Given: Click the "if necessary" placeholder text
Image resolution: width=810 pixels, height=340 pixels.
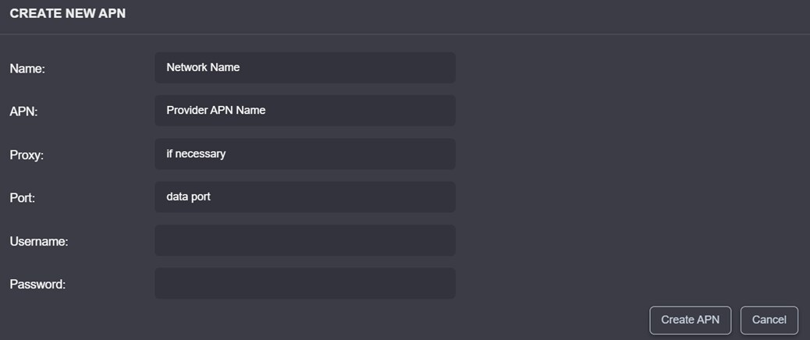Looking at the screenshot, I should [196, 154].
